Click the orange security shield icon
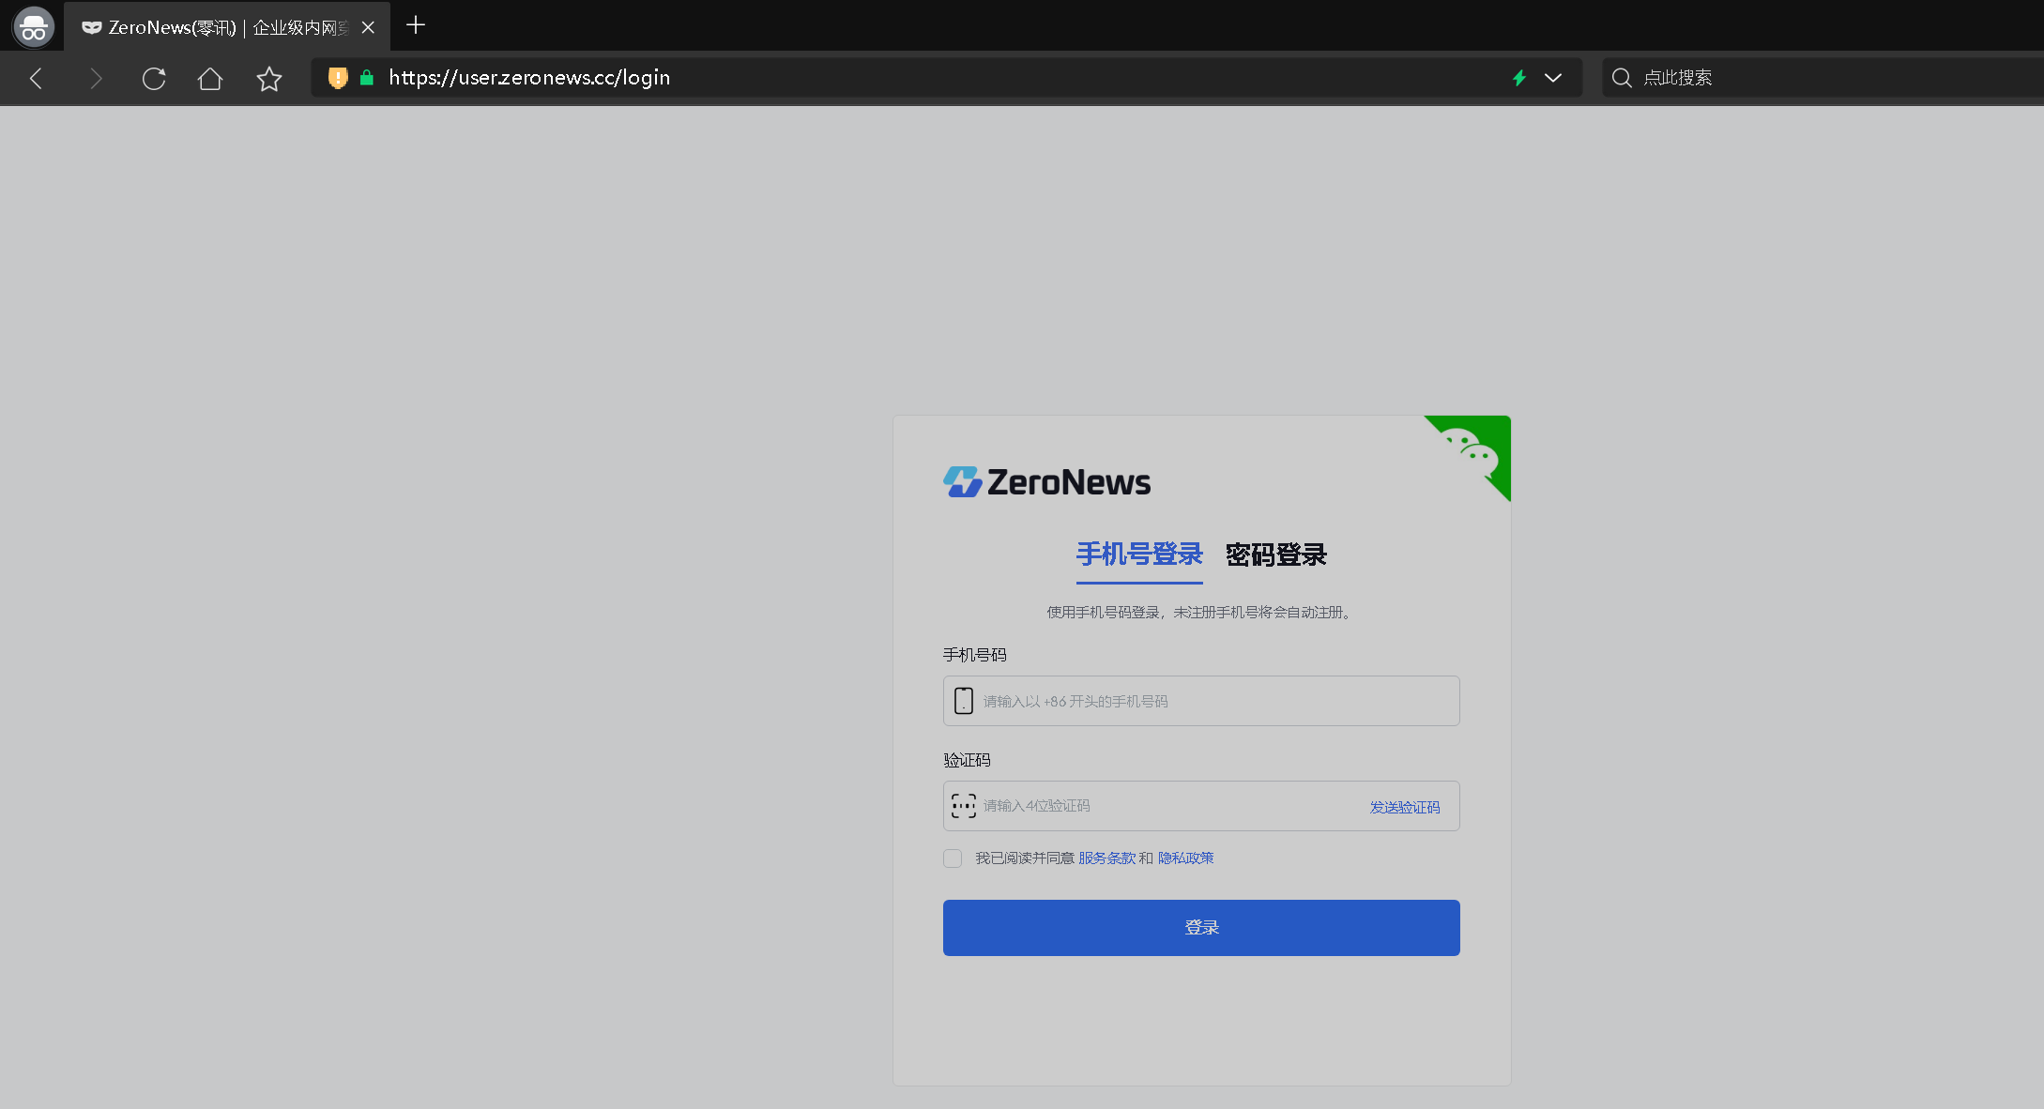This screenshot has height=1109, width=2044. point(338,78)
